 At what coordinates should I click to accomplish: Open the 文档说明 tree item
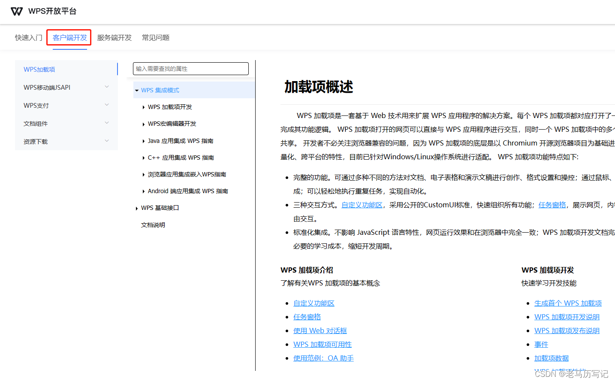click(153, 225)
